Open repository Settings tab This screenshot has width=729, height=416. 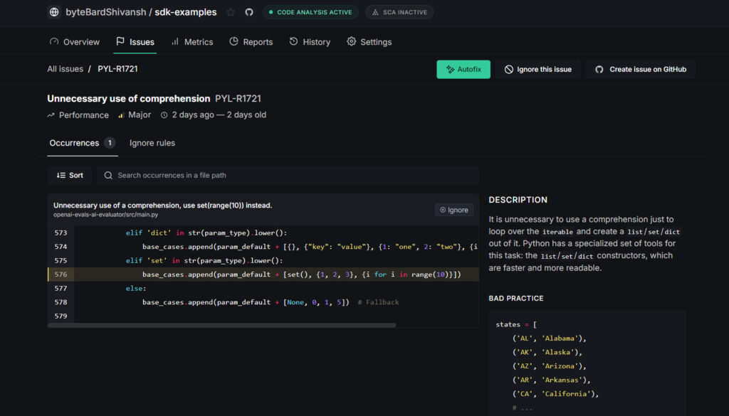[x=369, y=42]
